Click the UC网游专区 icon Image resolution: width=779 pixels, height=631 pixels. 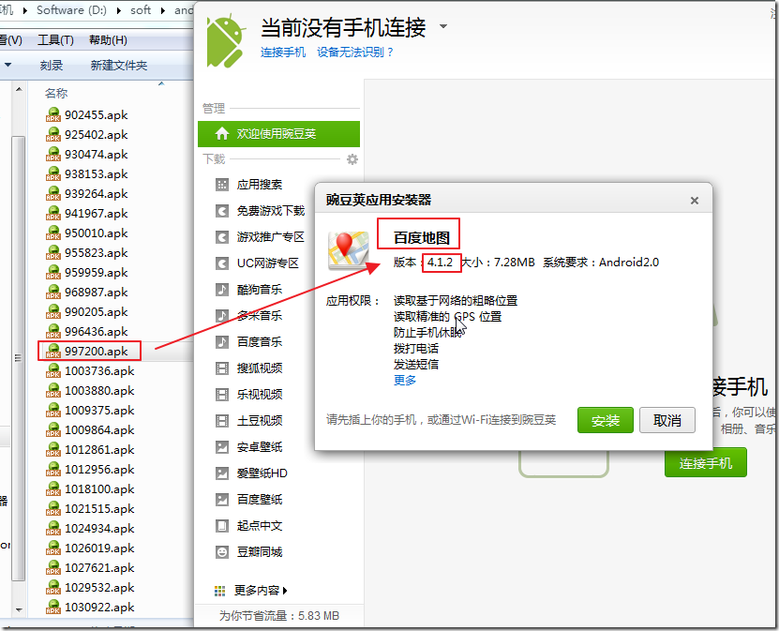pos(222,263)
